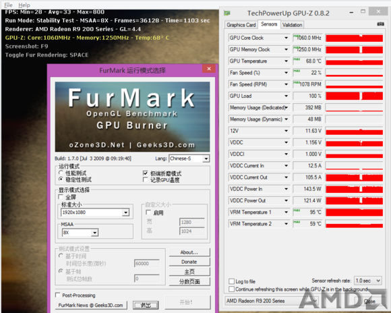Click the GPU Core Clock graph
The width and height of the screenshot is (391, 313).
click(354, 38)
